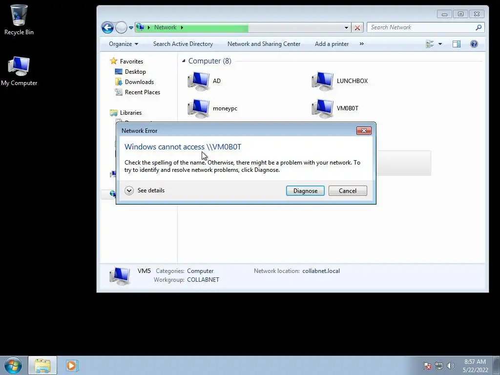
Task: Minimize the Network Explorer window
Action: point(444,14)
